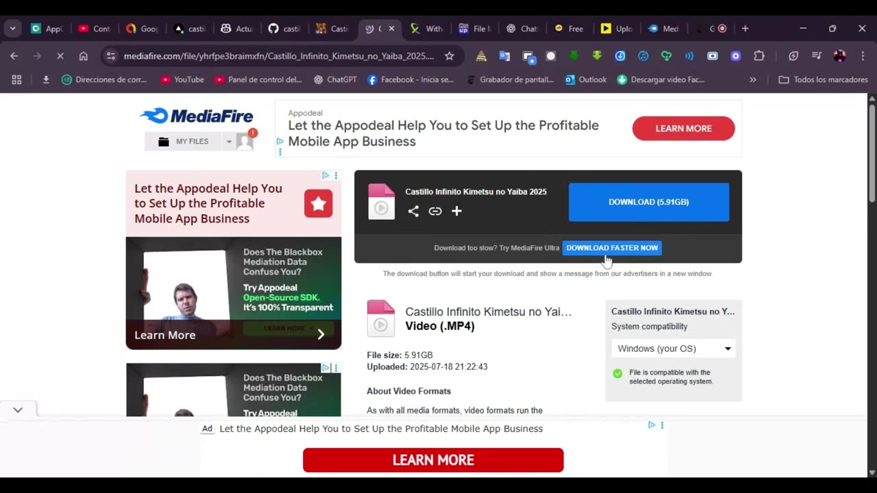This screenshot has height=493, width=877.
Task: Click the red star icon in left ad
Action: click(x=319, y=203)
